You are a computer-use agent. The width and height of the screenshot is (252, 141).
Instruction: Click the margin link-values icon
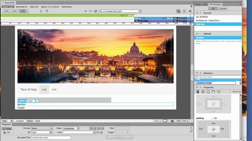coord(213,104)
